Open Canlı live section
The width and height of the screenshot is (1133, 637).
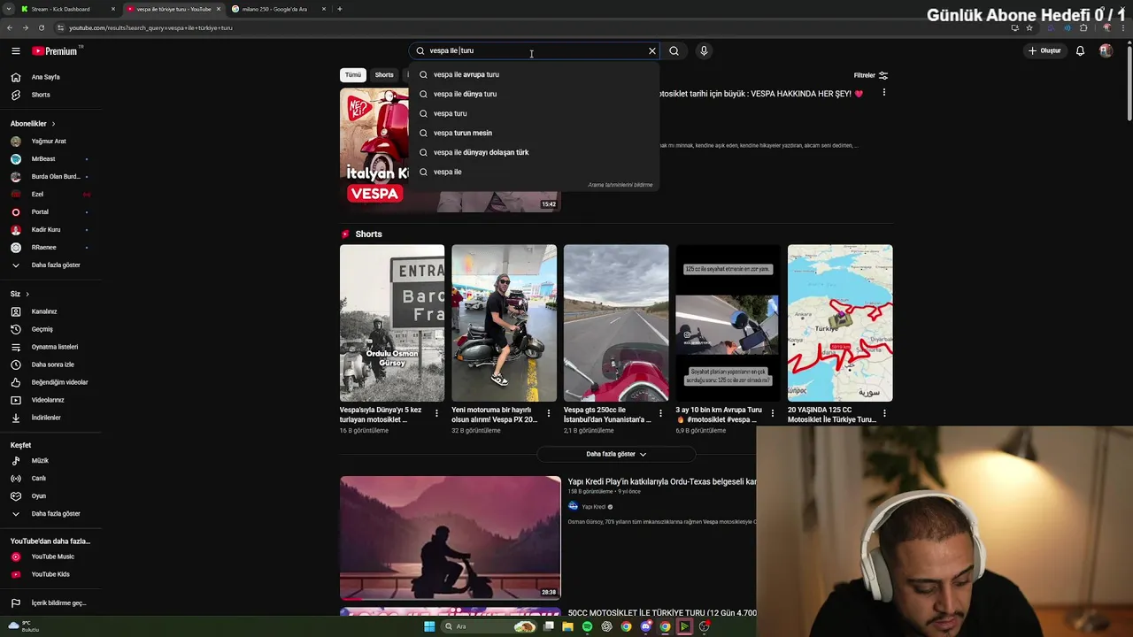[x=50, y=479]
